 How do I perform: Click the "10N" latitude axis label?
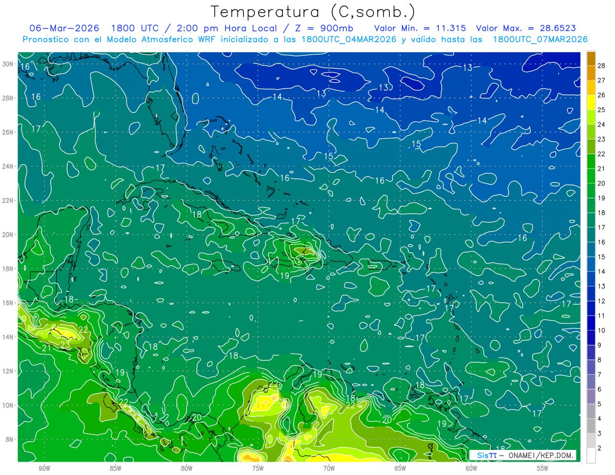coord(8,405)
